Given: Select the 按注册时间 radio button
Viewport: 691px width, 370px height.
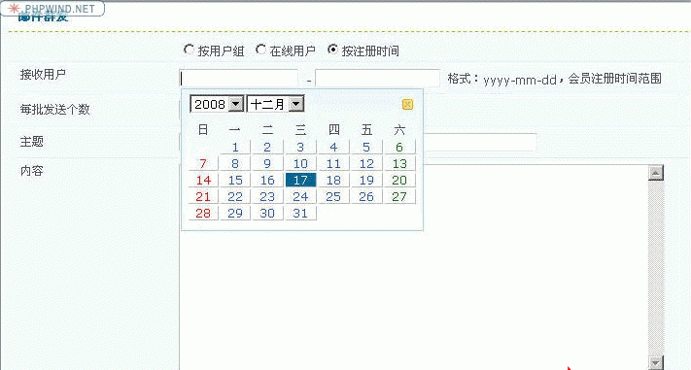Looking at the screenshot, I should pos(333,50).
